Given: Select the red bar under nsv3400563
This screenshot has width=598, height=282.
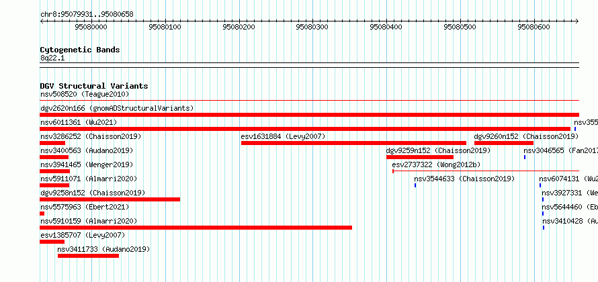Looking at the screenshot, I should [54, 157].
